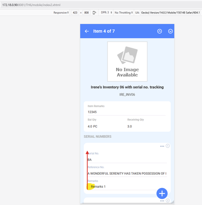Edit the Remarks field containing Remarks 1
This screenshot has height=205, width=202.
(127, 187)
